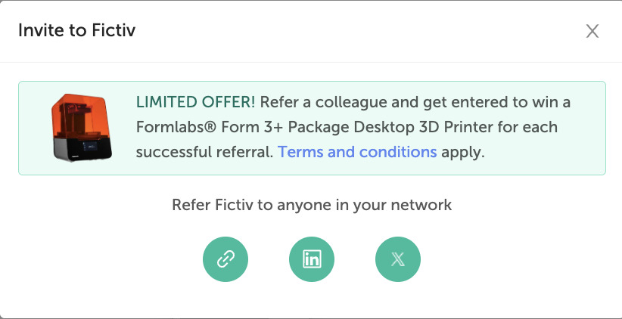Click the orange cover of the printer image
Screen dimensions: 622x319
tap(80, 116)
